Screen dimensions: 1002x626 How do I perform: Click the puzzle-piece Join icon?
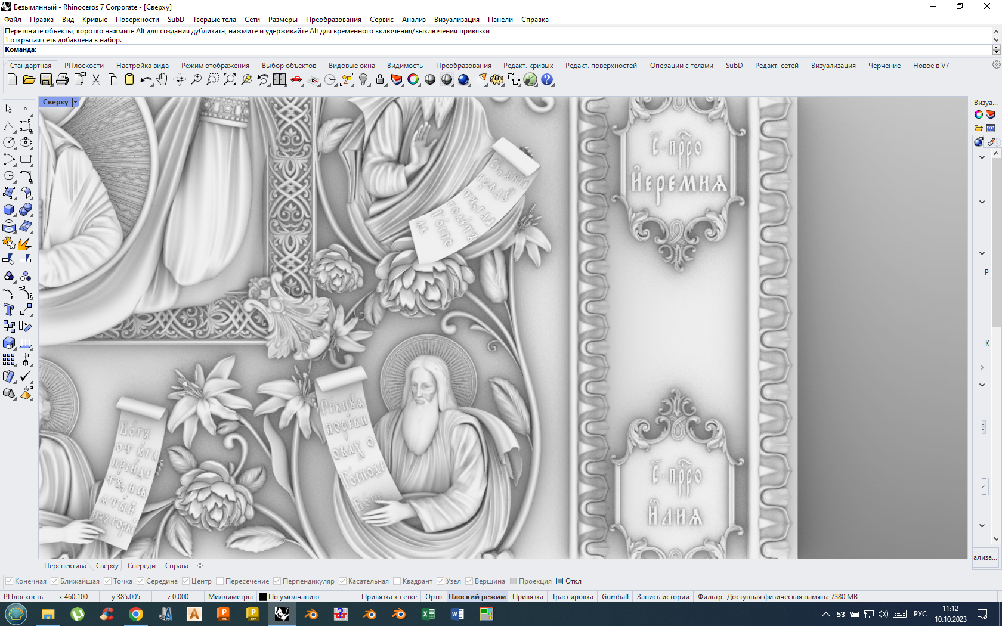[9, 243]
